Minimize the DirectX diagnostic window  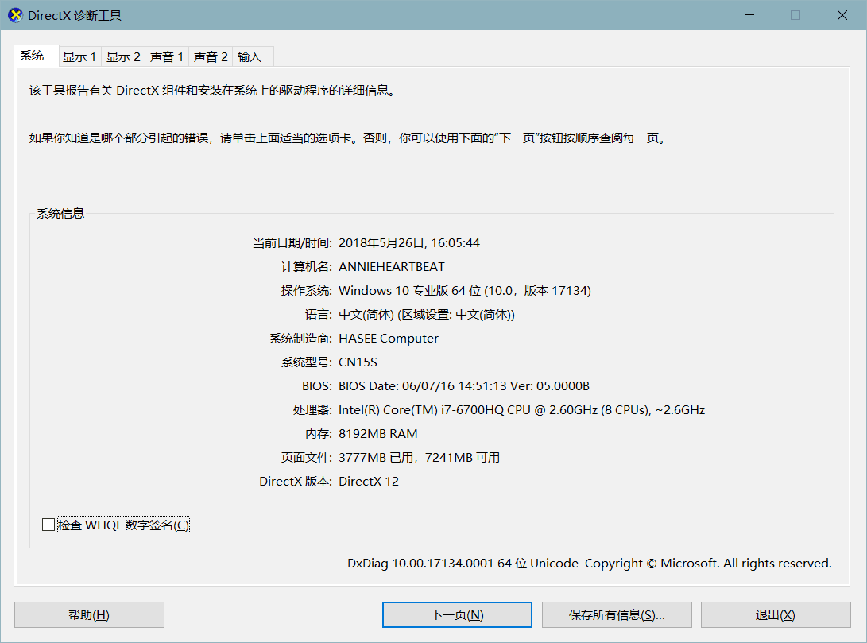[x=749, y=15]
